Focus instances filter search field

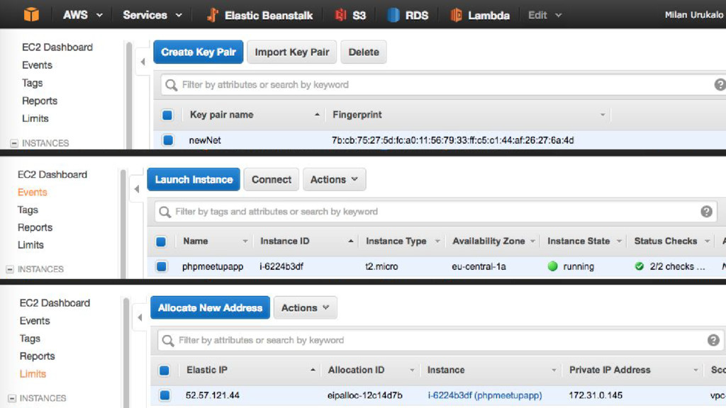[x=435, y=211]
